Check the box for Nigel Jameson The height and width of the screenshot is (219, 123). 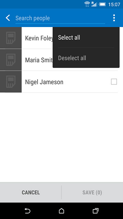click(114, 82)
